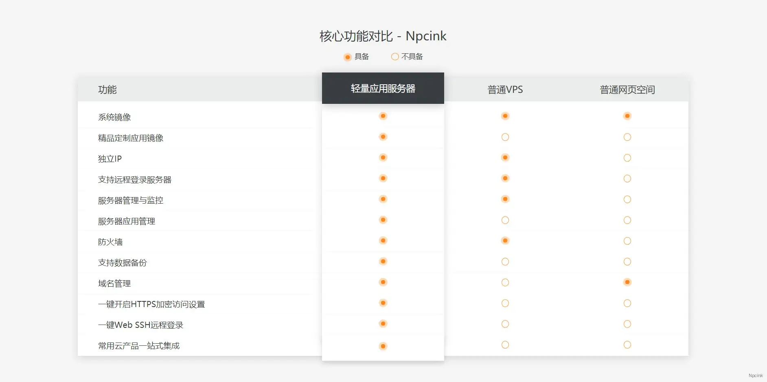Click the 一键Web SSH远程登录 row label
The image size is (767, 382).
pos(140,325)
